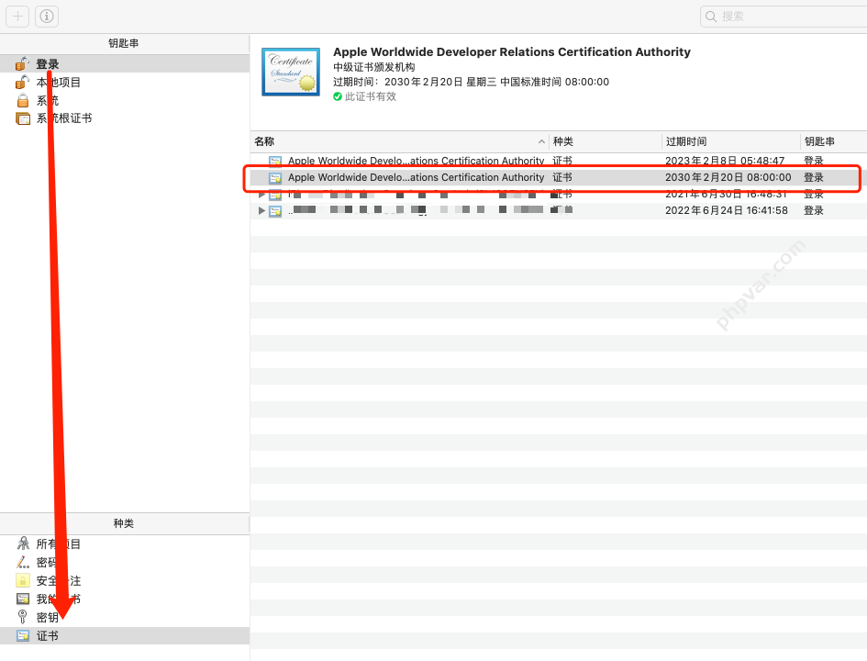
Task: Click the 钥匙串 sidebar section header
Action: coord(124,43)
